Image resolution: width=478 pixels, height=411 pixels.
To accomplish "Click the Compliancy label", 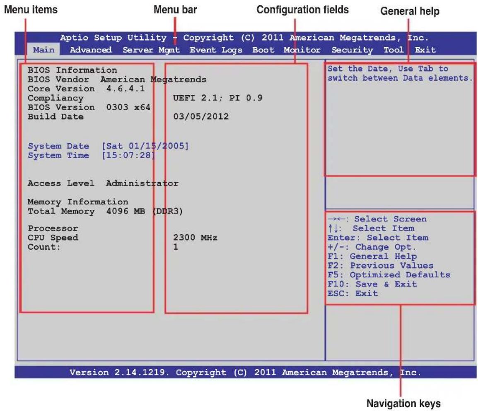I will (x=56, y=98).
